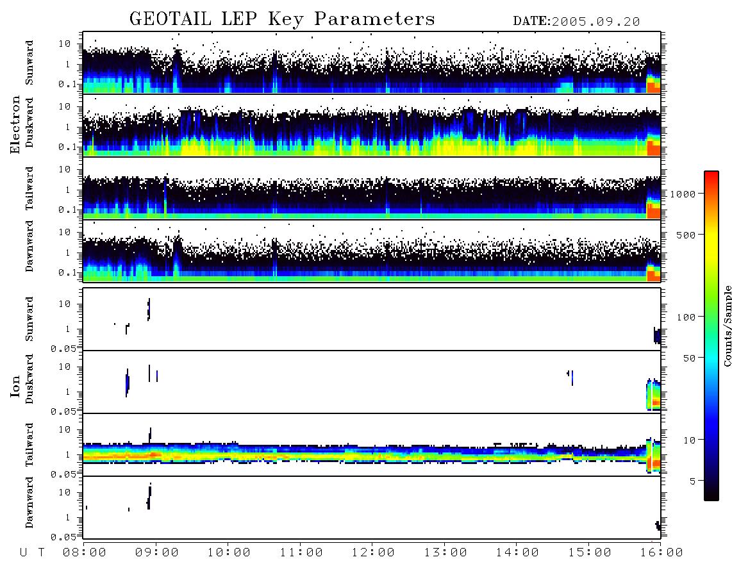Click the Electron Duskward spectrogram panel
This screenshot has height=564, width=732.
click(372, 126)
